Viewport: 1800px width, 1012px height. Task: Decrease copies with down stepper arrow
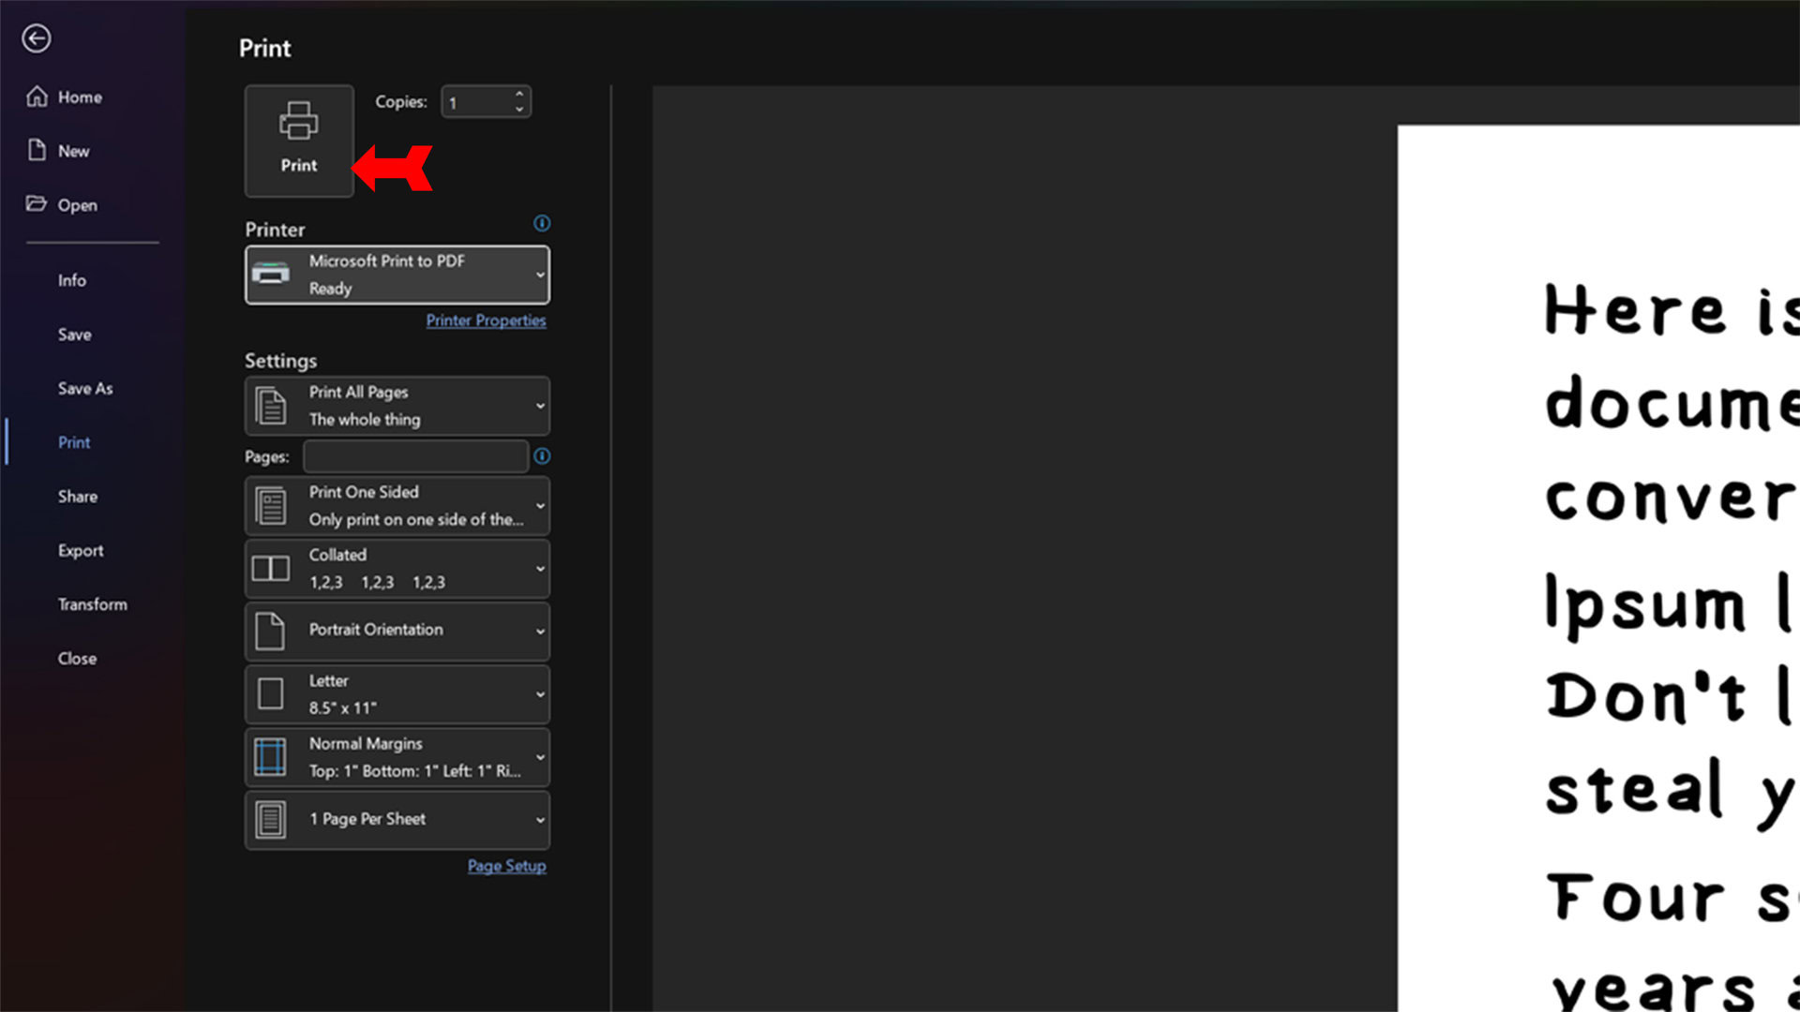(519, 110)
